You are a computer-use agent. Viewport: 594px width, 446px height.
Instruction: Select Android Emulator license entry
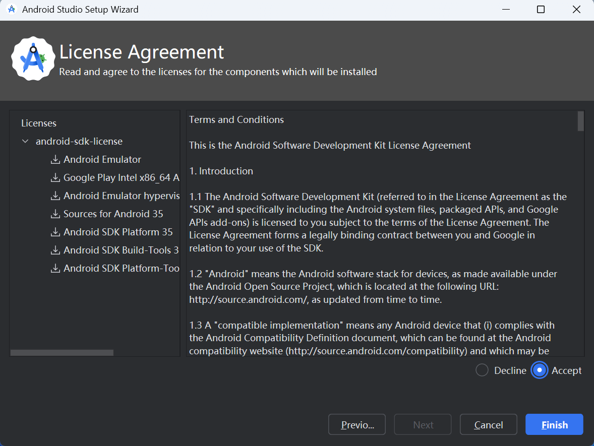pyautogui.click(x=102, y=159)
